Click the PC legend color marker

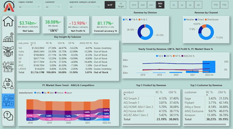(124, 20)
